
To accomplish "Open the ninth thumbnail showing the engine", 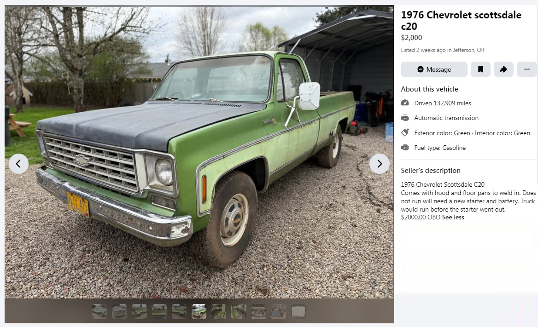I will [x=259, y=311].
